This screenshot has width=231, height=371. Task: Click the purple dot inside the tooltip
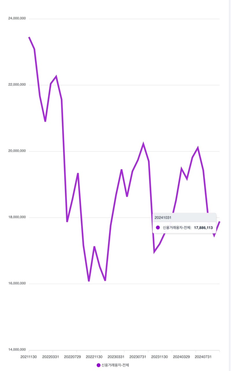pyautogui.click(x=158, y=228)
